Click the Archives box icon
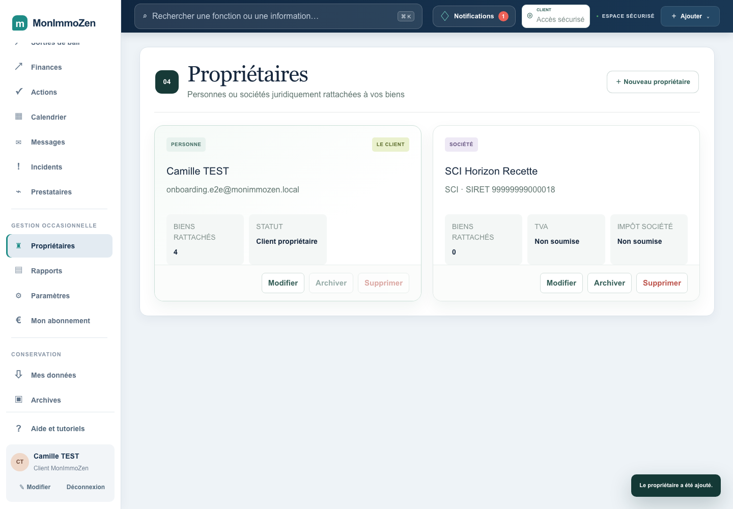 pyautogui.click(x=19, y=400)
